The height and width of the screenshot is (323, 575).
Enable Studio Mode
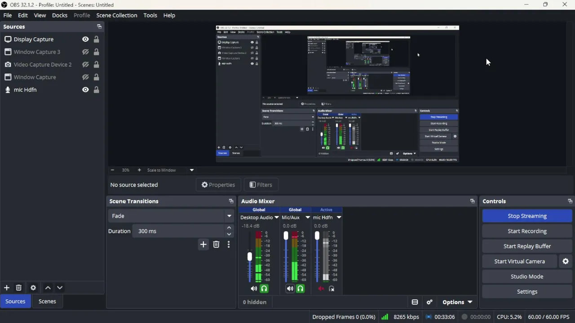(x=527, y=276)
